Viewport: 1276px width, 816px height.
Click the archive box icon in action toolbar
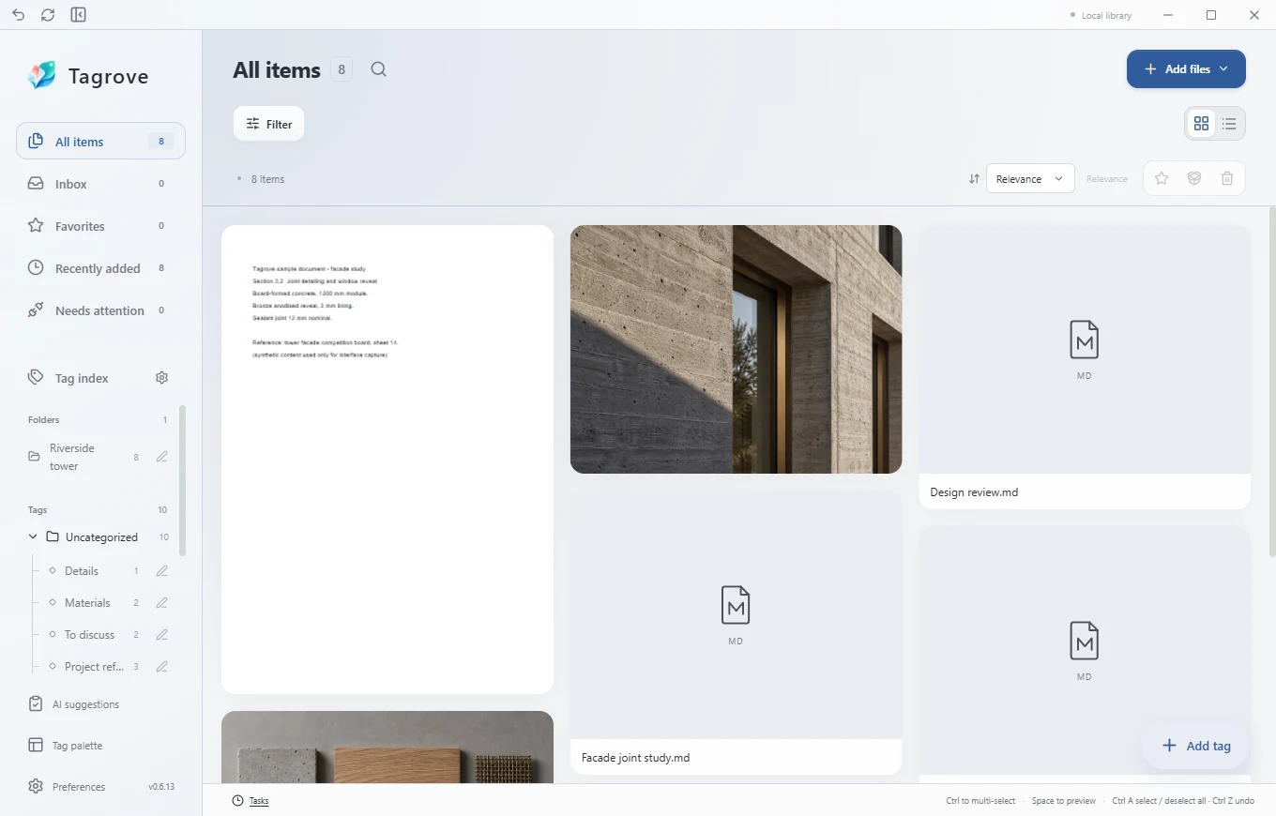(x=1194, y=178)
